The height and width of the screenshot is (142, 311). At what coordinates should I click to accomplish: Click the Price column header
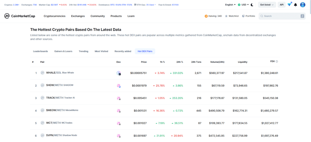(x=144, y=62)
